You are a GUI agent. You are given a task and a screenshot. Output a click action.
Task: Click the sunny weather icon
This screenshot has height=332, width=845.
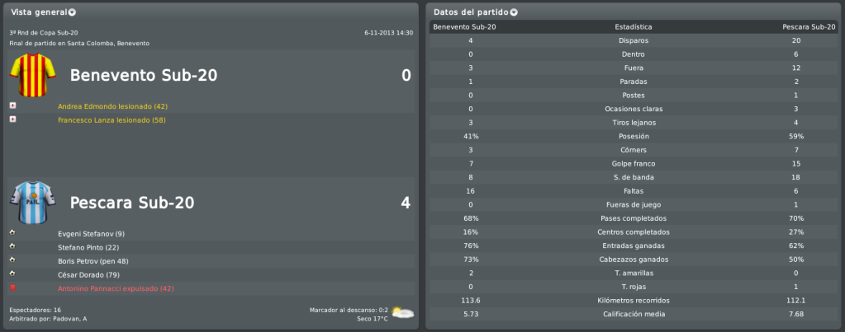pos(402,313)
